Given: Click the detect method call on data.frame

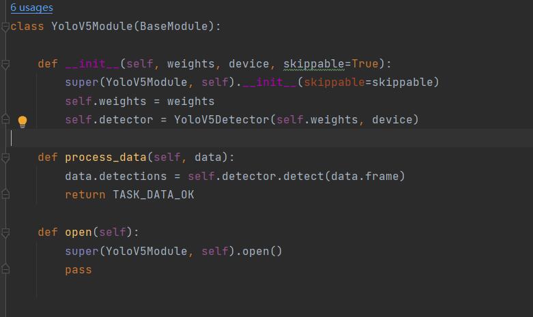Looking at the screenshot, I should pos(303,176).
